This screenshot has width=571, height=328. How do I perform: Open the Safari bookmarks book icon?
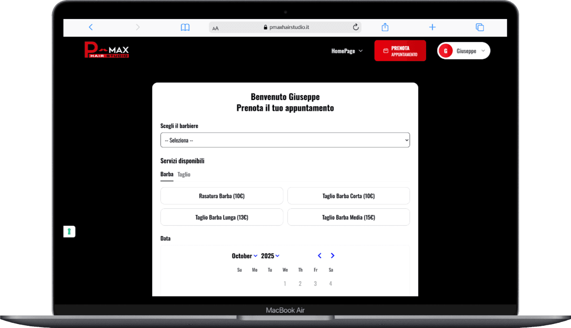coord(185,27)
